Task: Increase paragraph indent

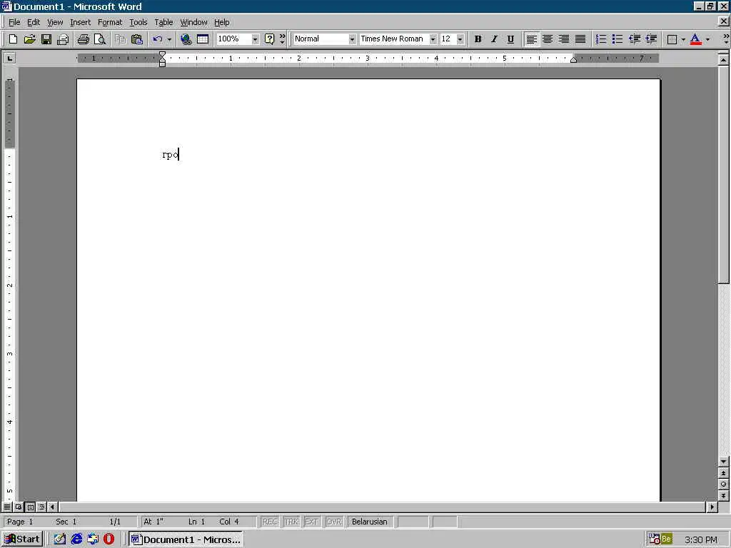Action: click(x=651, y=39)
